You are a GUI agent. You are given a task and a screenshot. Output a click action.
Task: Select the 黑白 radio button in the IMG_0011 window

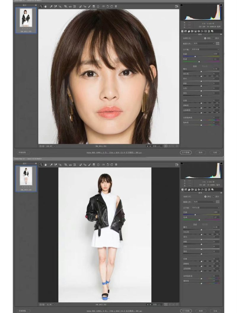213,38
